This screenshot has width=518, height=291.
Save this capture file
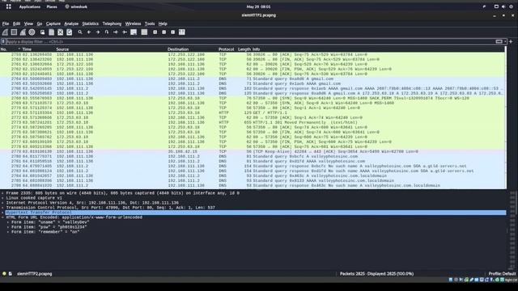click(52, 32)
